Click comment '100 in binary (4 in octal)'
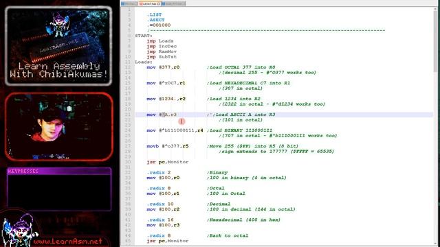Screen dimensions: 440x247 tap(247, 178)
